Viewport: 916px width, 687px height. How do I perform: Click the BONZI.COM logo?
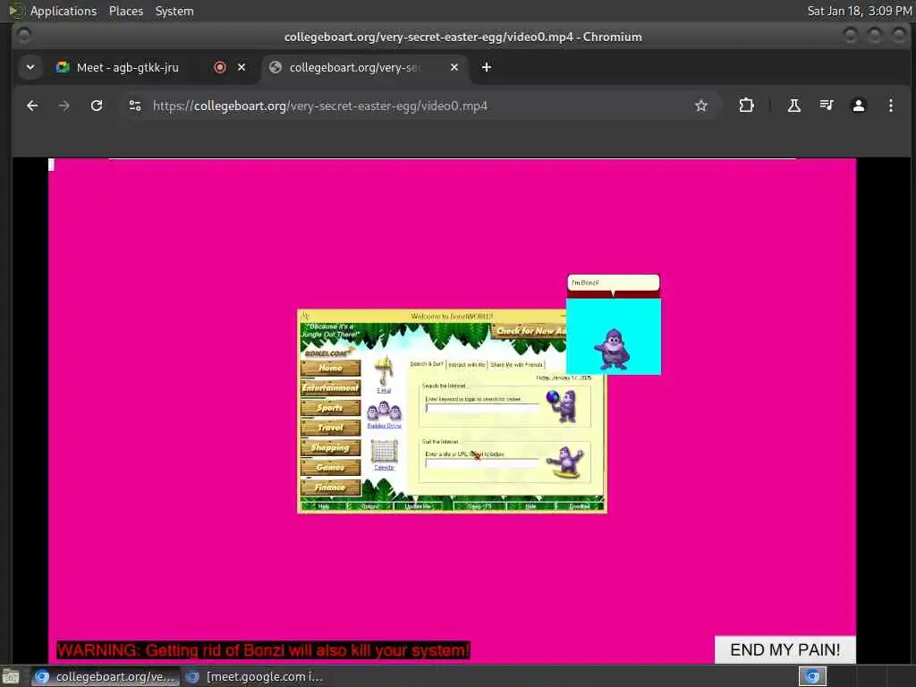click(x=329, y=352)
